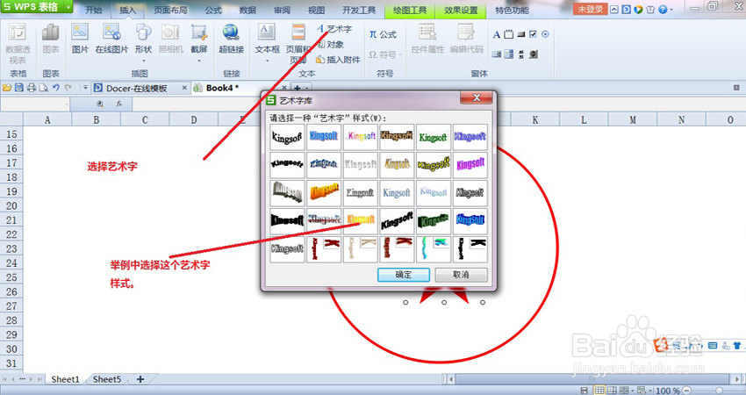Insert a 超链接 hyperlink via its globe icon
This screenshot has width=746, height=395.
coord(231,32)
